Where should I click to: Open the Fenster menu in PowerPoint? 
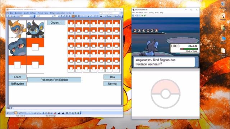coord(69,13)
